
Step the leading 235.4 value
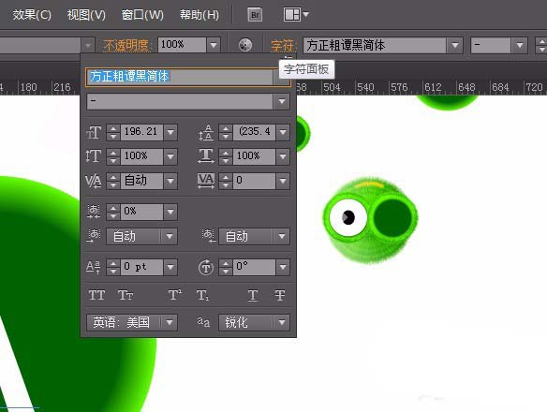coord(226,132)
